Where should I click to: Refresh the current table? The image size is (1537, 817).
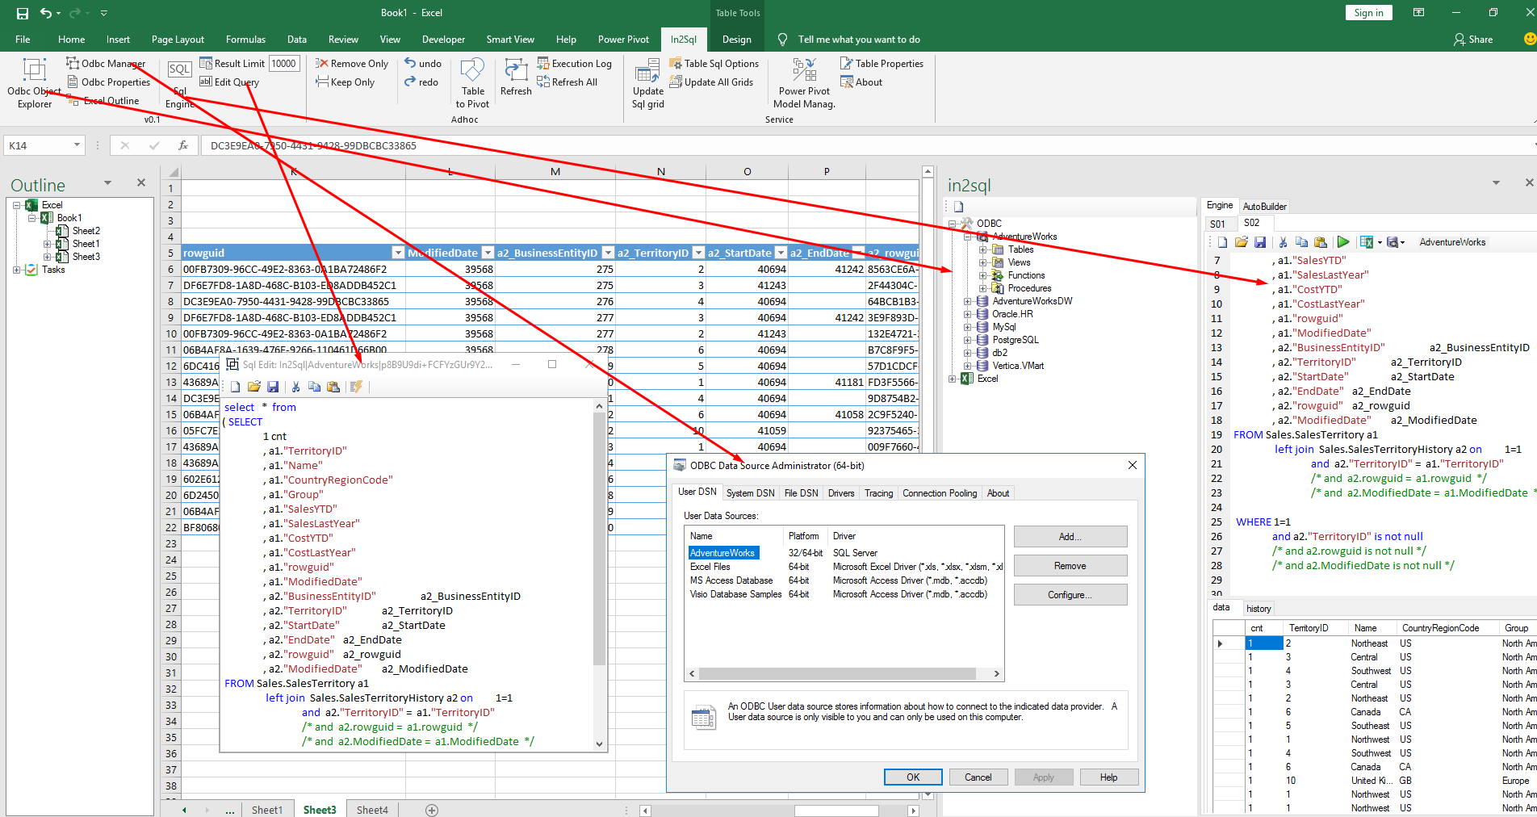click(x=516, y=78)
